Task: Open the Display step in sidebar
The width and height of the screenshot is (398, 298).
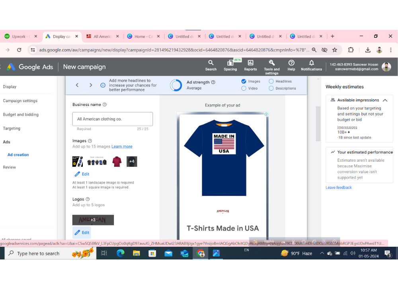Action: click(10, 87)
